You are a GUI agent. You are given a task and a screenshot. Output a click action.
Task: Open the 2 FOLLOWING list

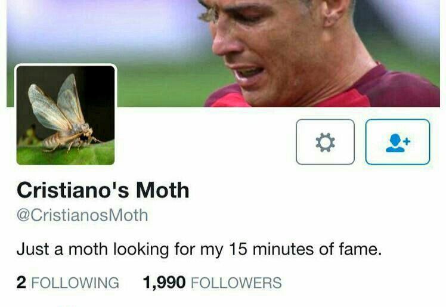[x=68, y=283]
